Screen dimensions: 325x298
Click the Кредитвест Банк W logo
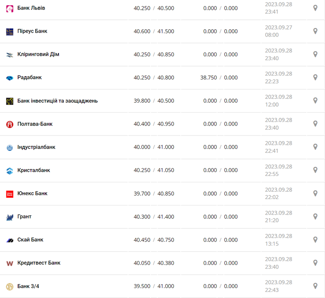click(9, 263)
